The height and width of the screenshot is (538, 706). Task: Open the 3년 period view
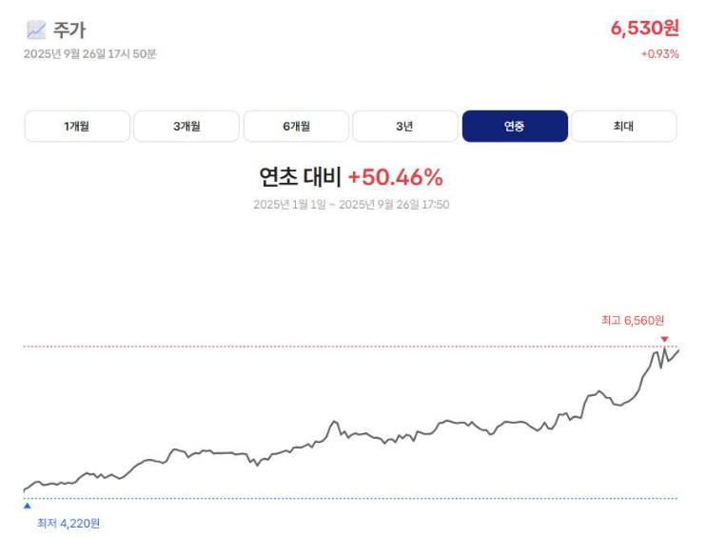point(405,126)
